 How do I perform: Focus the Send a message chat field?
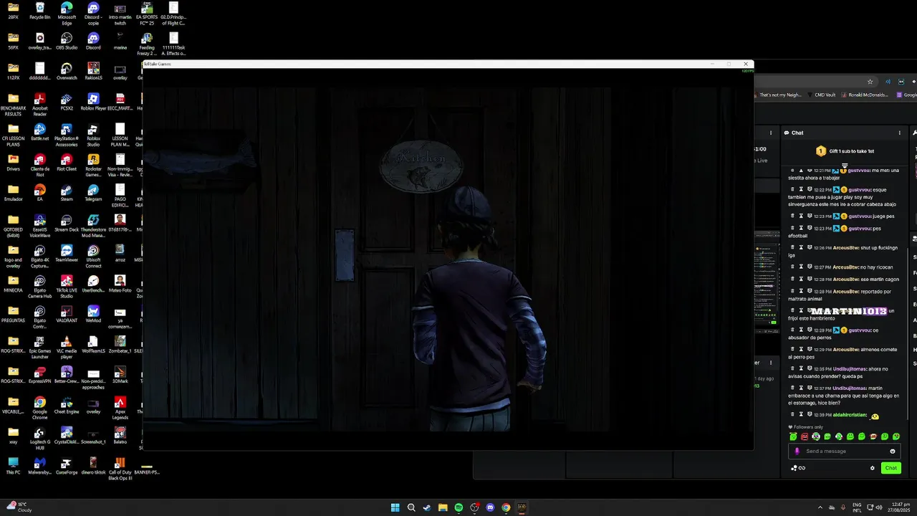point(844,451)
